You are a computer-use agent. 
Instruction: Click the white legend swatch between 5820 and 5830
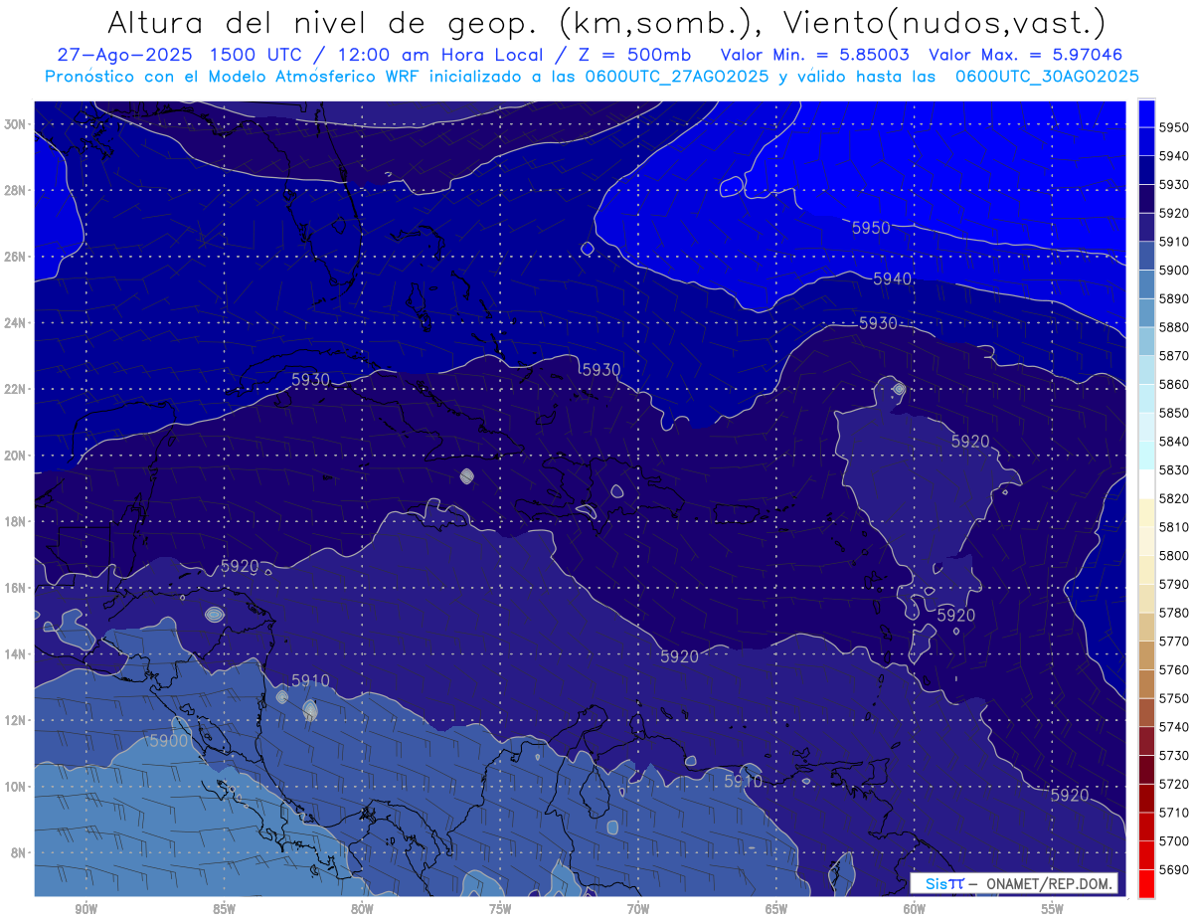1146,484
